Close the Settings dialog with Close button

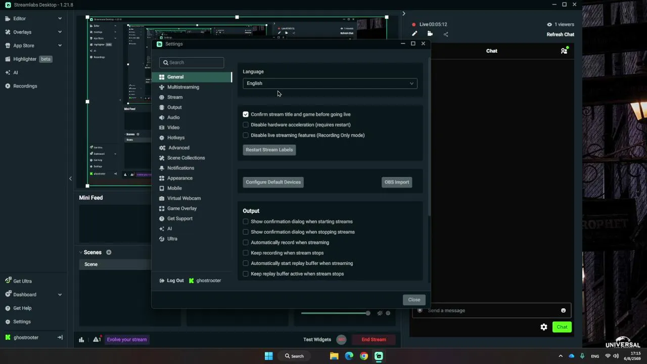tap(414, 300)
